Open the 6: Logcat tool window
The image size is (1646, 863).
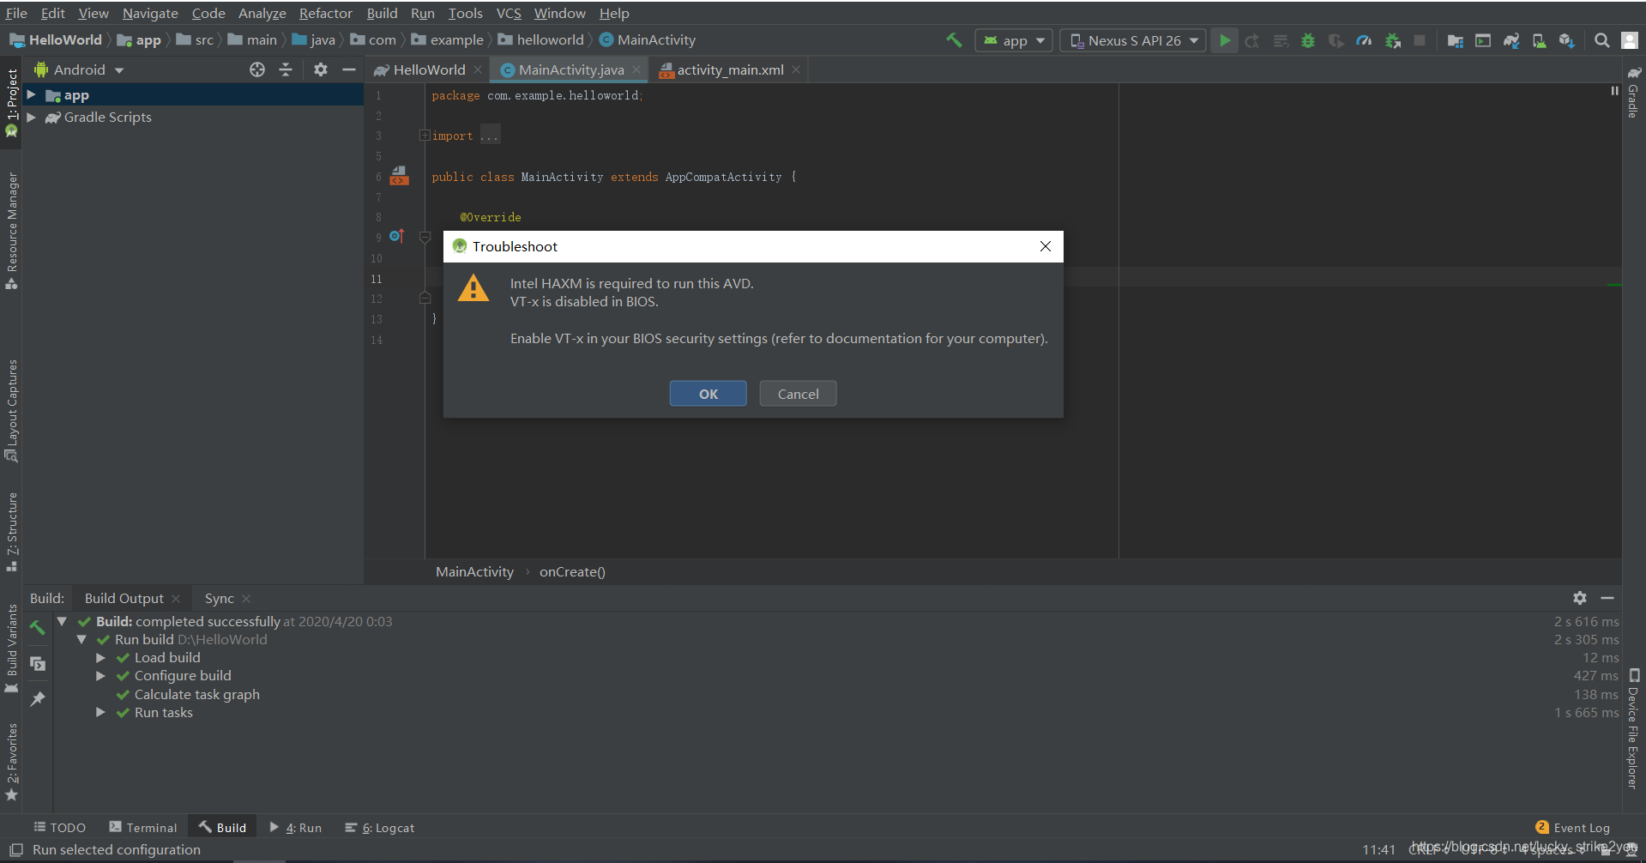click(379, 827)
